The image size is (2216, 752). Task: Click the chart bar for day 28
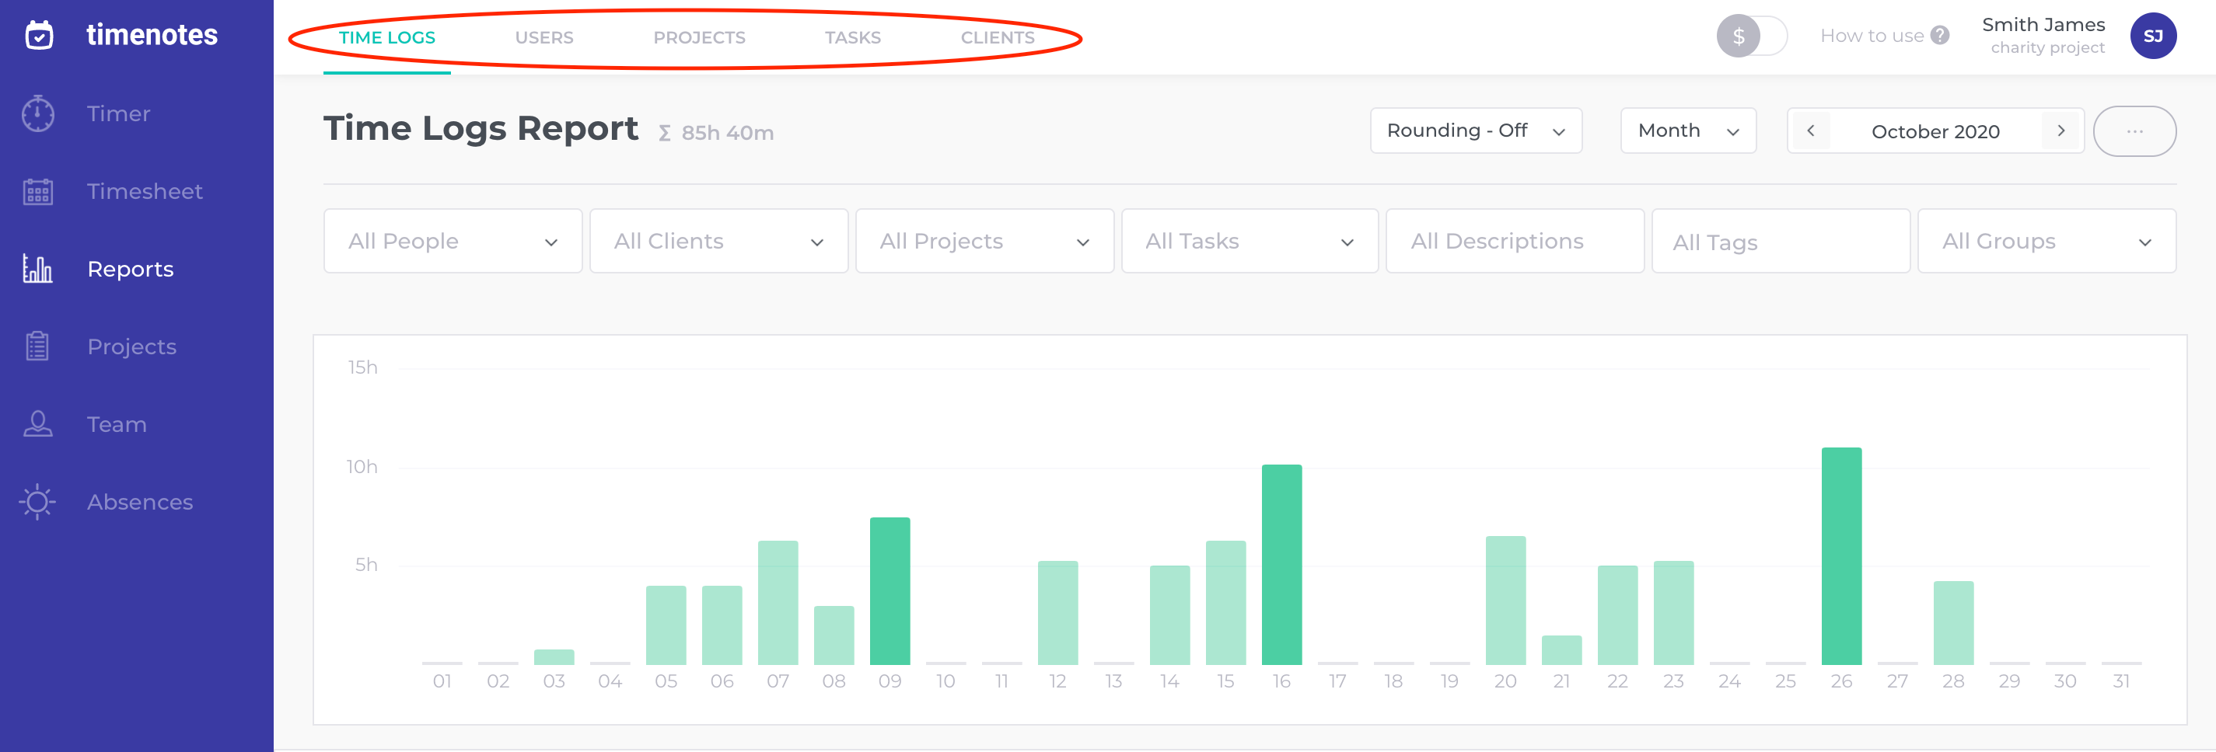tap(1954, 623)
